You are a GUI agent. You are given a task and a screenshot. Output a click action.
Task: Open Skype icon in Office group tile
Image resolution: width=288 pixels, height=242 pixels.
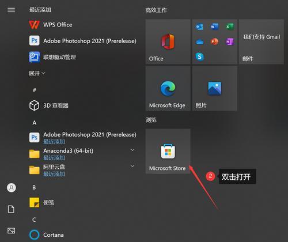(x=200, y=56)
